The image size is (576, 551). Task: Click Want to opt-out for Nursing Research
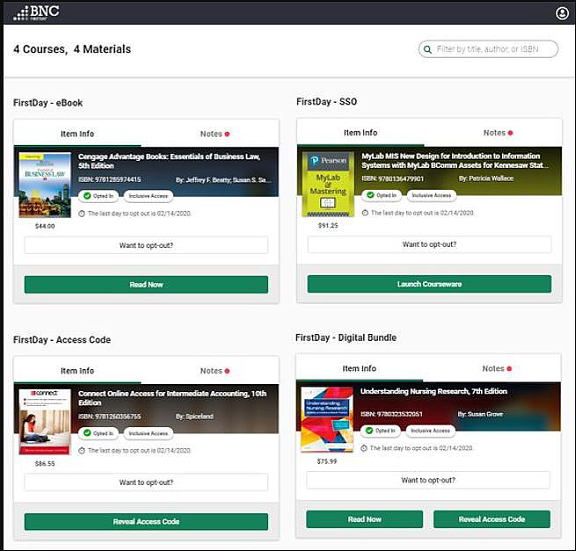(428, 480)
